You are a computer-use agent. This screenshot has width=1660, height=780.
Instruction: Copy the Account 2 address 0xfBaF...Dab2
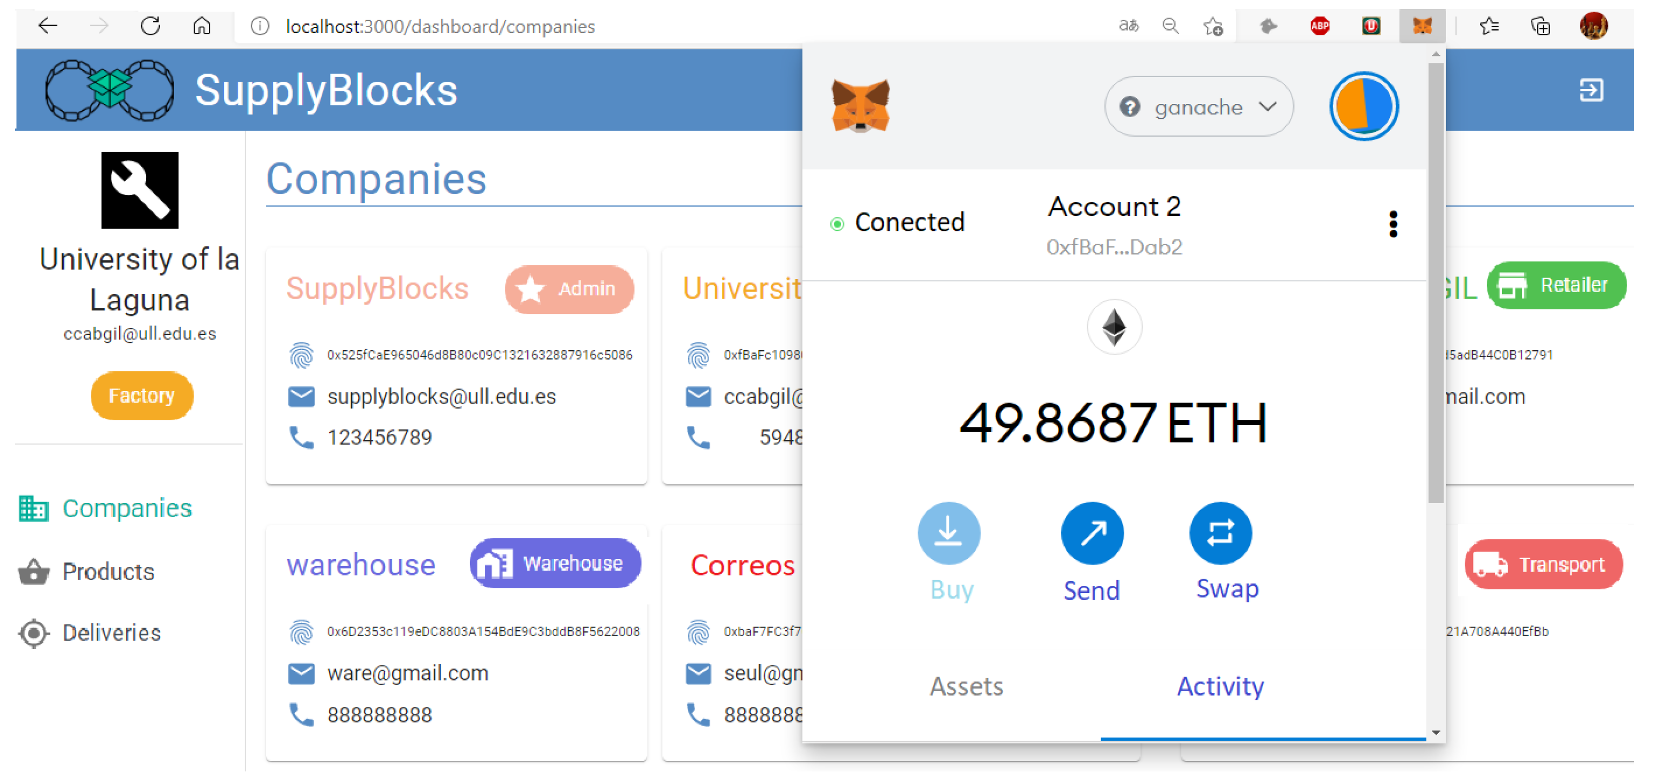pyautogui.click(x=1114, y=247)
